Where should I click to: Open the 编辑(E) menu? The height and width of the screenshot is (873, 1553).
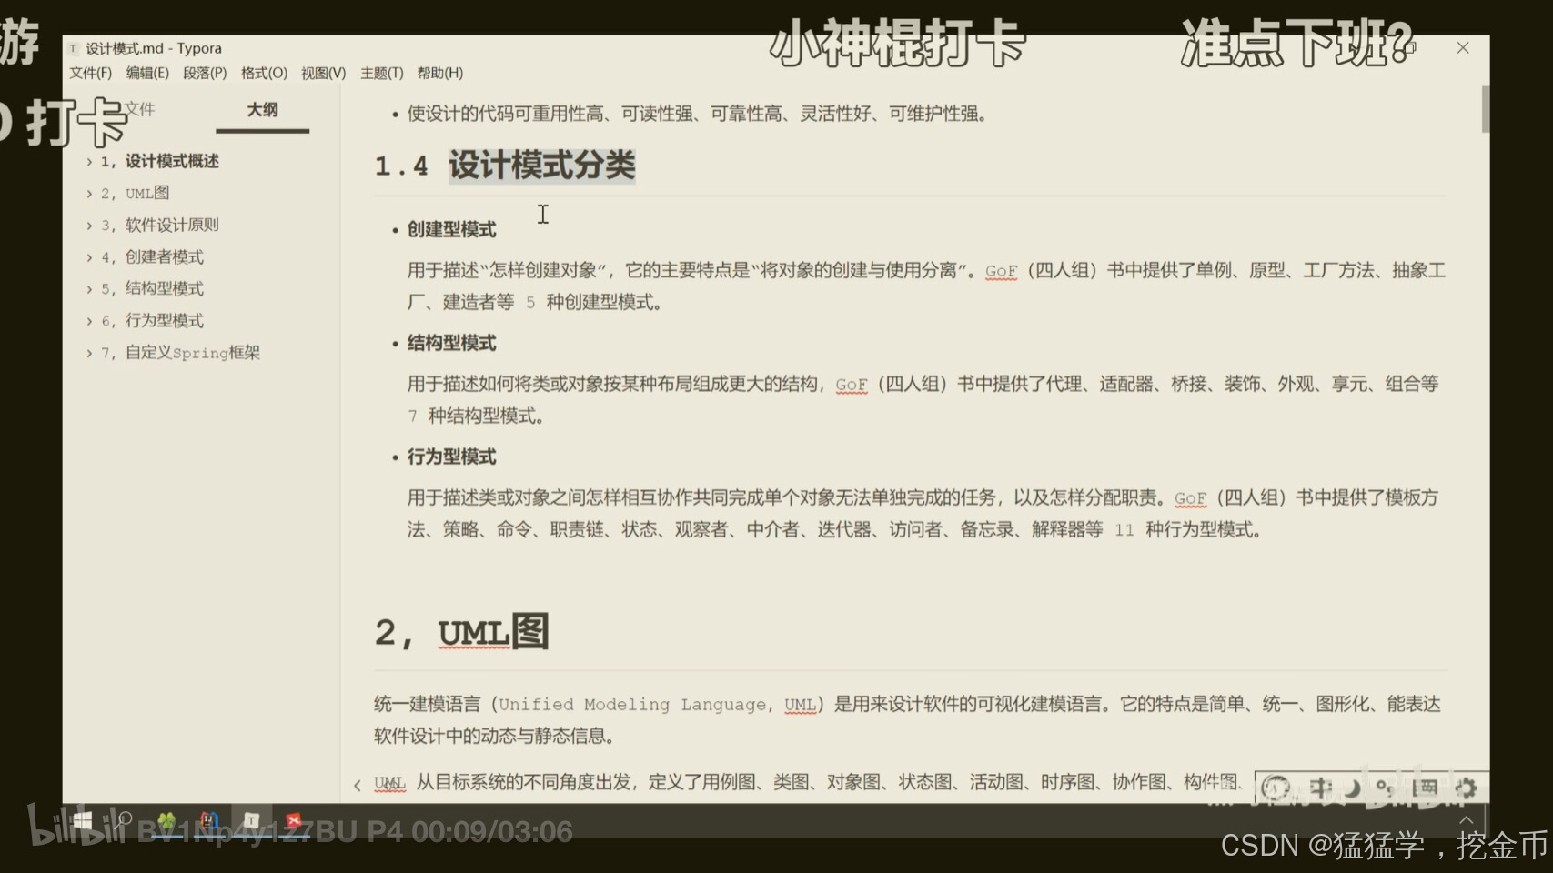147,73
